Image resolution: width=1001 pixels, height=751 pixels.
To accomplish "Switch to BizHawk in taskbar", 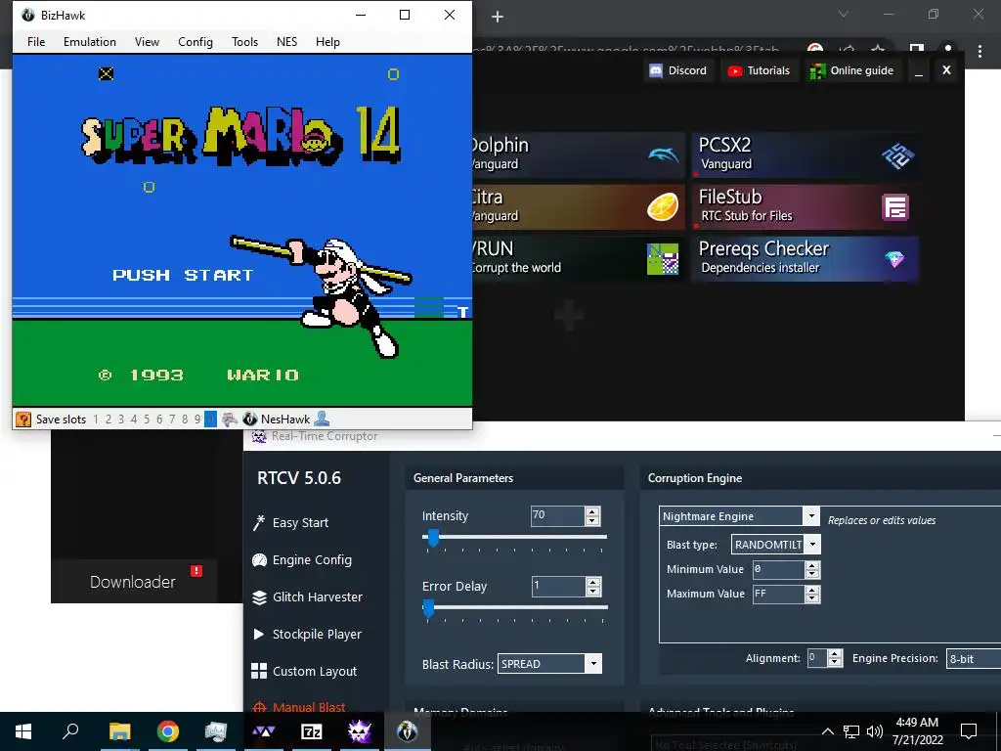I will [x=408, y=731].
